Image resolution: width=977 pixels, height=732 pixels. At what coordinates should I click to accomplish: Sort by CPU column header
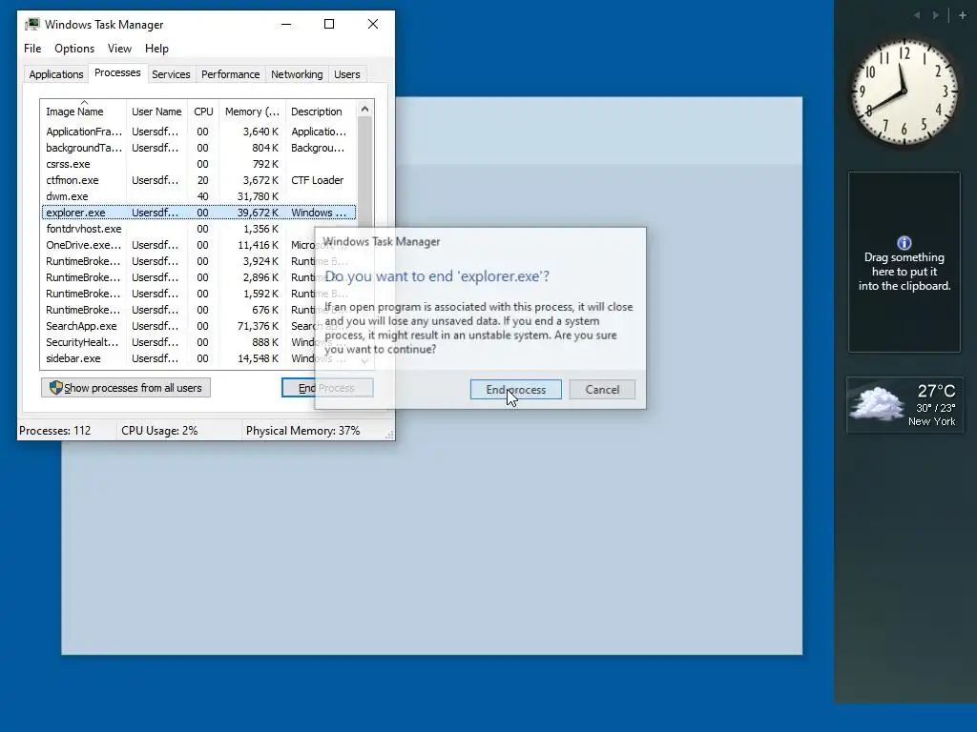(x=203, y=112)
